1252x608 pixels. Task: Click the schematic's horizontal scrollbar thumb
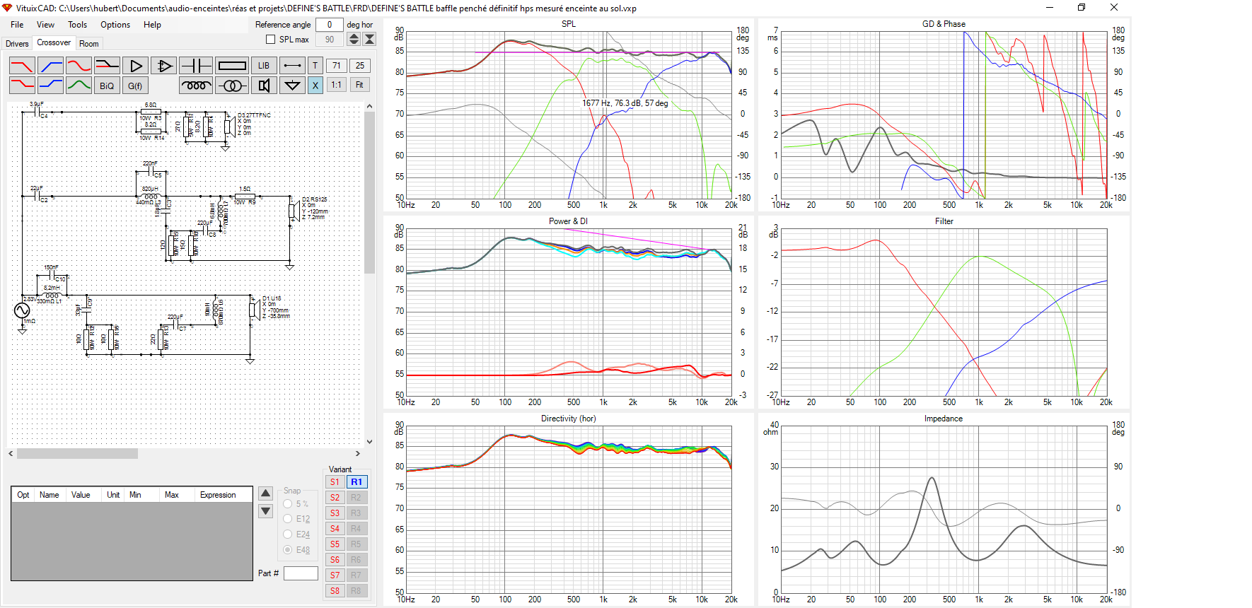[x=77, y=454]
